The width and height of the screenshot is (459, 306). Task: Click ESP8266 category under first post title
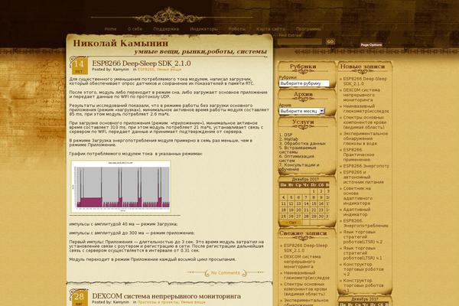pos(145,70)
